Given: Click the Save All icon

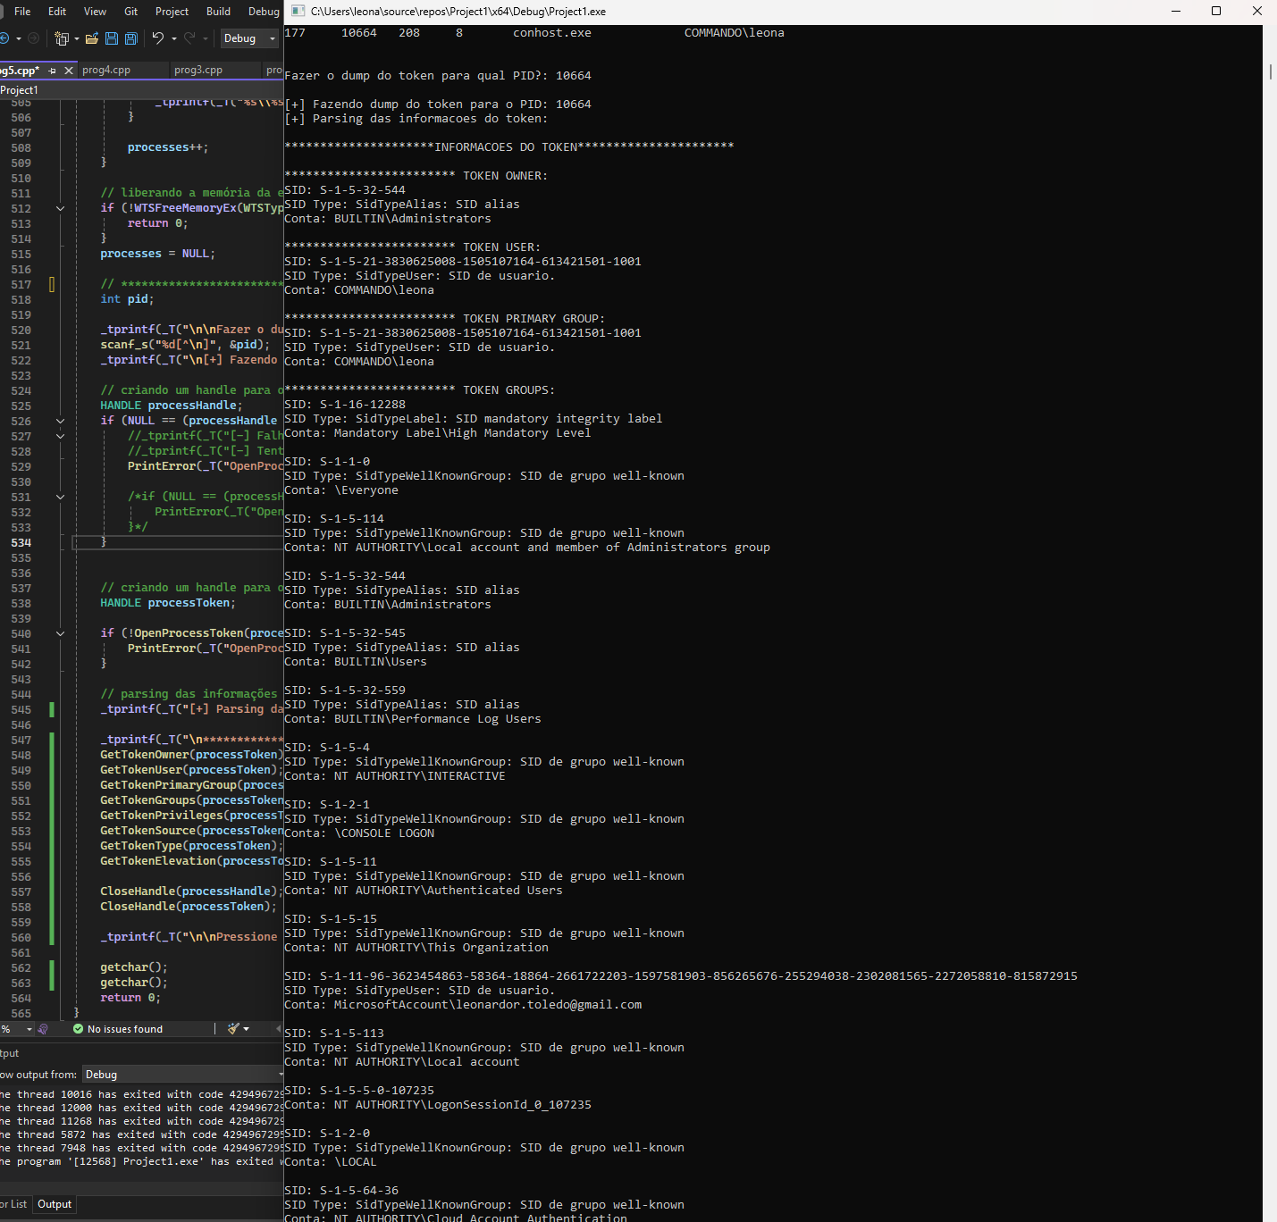Looking at the screenshot, I should [131, 38].
